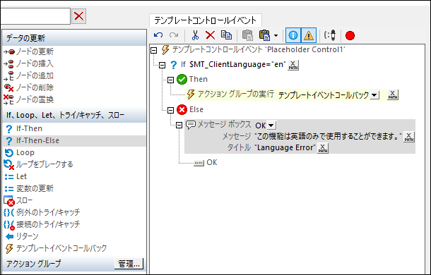Click the pen comment toolbar icon
Screen dimensions: 431x275
pos(329,35)
